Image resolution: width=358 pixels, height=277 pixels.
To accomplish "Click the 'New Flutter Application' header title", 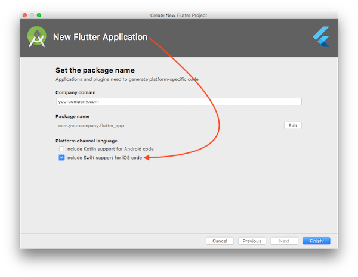I will point(100,37).
